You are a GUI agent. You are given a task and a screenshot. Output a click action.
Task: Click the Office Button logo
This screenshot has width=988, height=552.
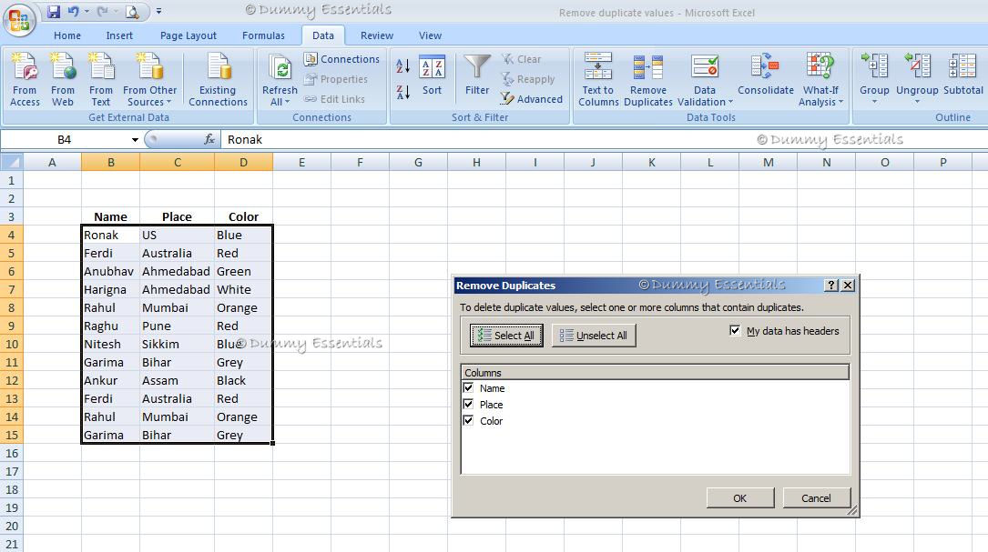coord(19,21)
